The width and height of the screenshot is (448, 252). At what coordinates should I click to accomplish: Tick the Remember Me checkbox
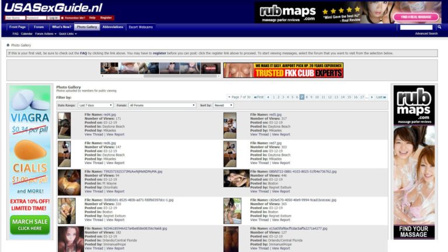(62, 17)
